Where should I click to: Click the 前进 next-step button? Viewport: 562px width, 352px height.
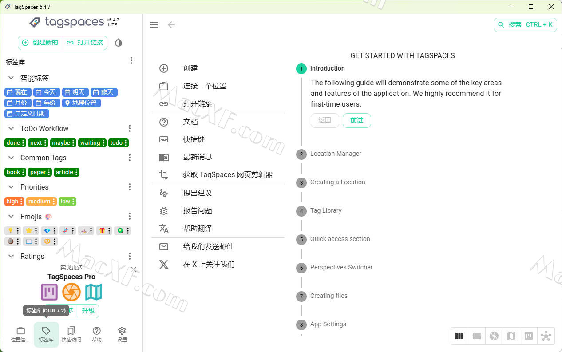[356, 120]
